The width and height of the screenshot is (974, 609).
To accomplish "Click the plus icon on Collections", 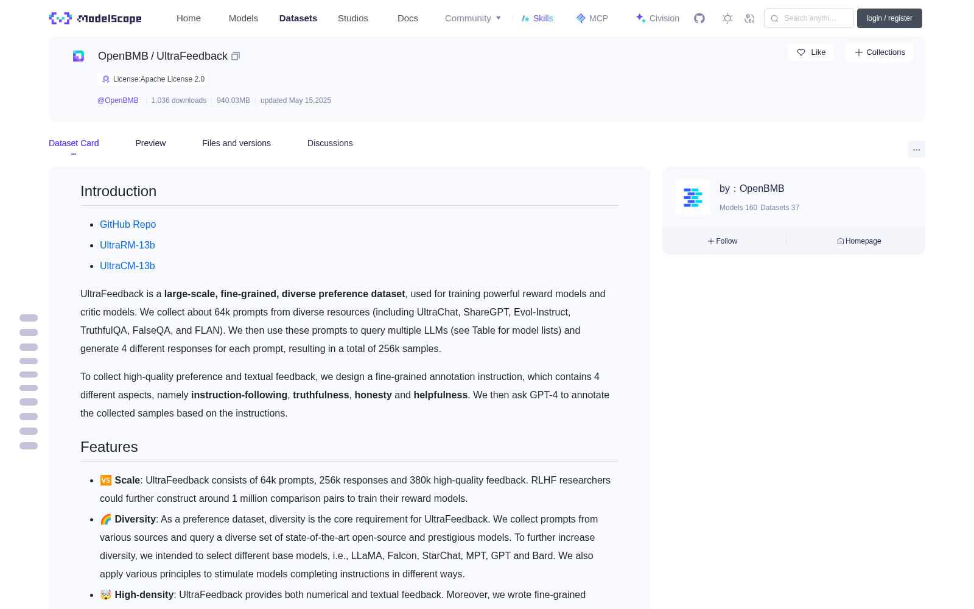I will 859,52.
